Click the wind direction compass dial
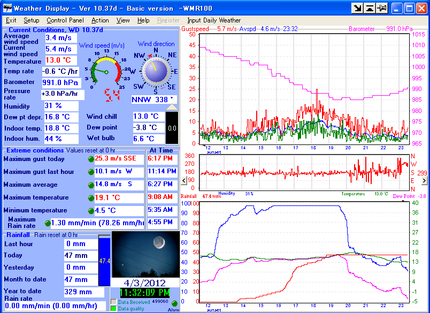The image size is (430, 313). click(x=155, y=70)
